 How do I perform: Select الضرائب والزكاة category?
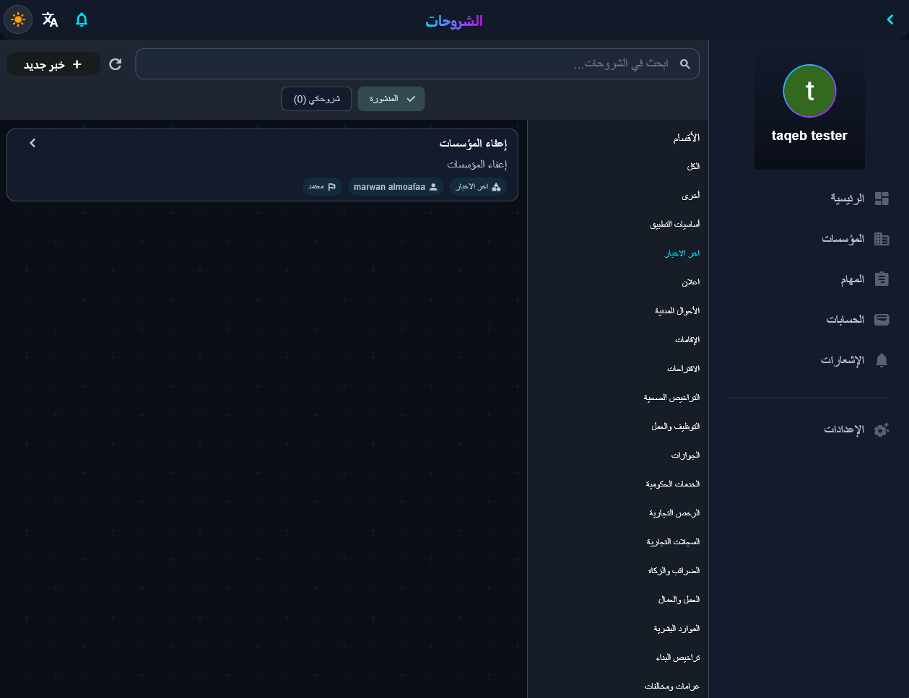tap(674, 571)
